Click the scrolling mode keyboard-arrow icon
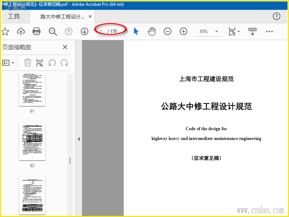The height and width of the screenshot is (217, 289). coord(253,31)
